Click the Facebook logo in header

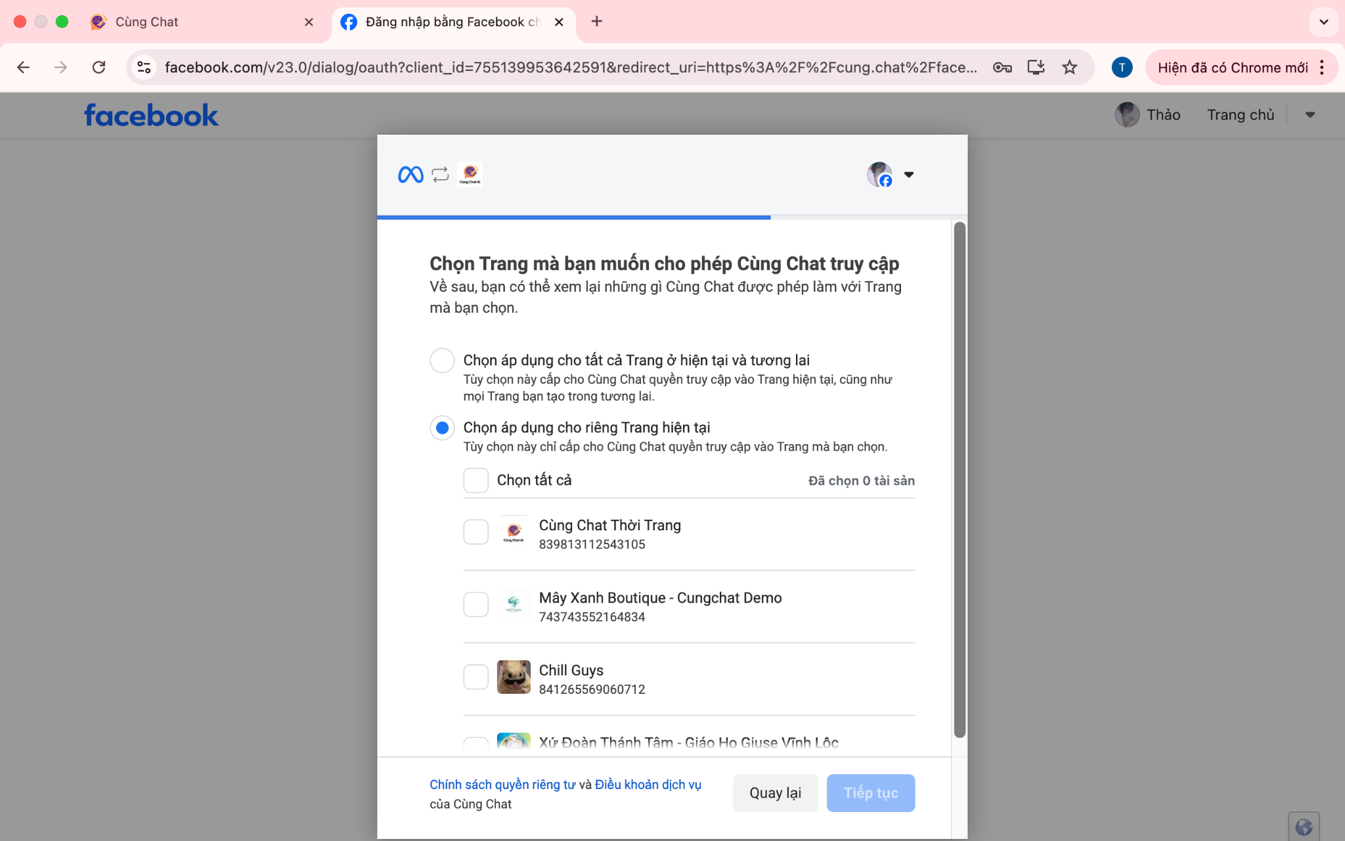pos(151,116)
